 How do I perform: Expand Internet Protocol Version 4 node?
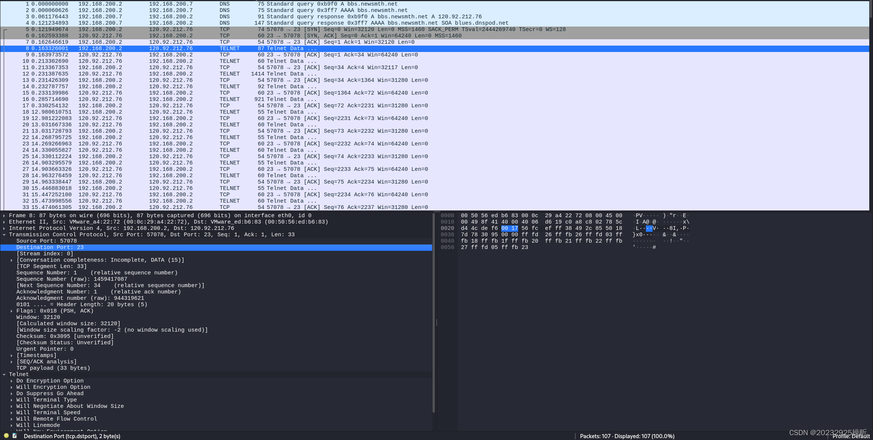(4, 228)
